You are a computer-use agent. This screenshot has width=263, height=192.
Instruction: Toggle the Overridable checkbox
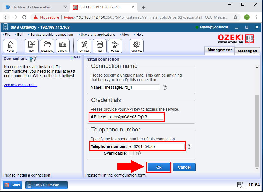(131, 153)
